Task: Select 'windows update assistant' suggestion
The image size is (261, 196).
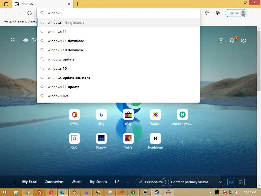Action: pyautogui.click(x=118, y=78)
